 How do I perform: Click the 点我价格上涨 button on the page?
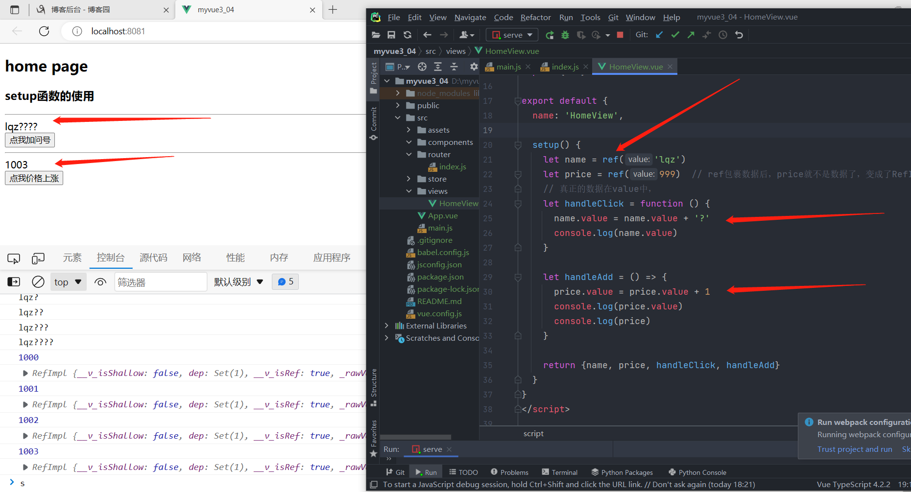coord(34,178)
